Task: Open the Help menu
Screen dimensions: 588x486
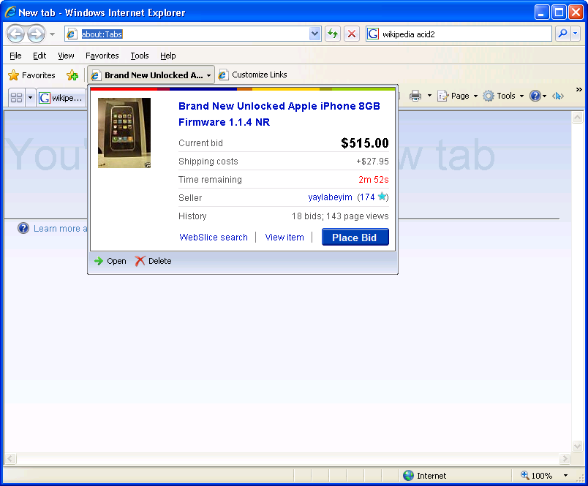Action: tap(168, 56)
